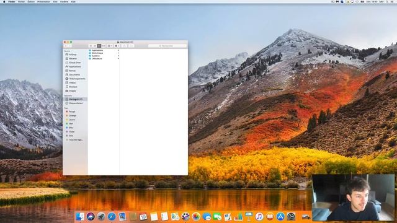Open FaceTime from the Dock
The height and width of the screenshot is (223, 397).
[217, 216]
